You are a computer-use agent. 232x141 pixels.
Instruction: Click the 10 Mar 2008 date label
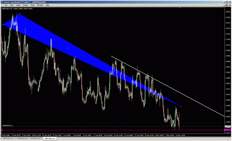(x=5, y=135)
